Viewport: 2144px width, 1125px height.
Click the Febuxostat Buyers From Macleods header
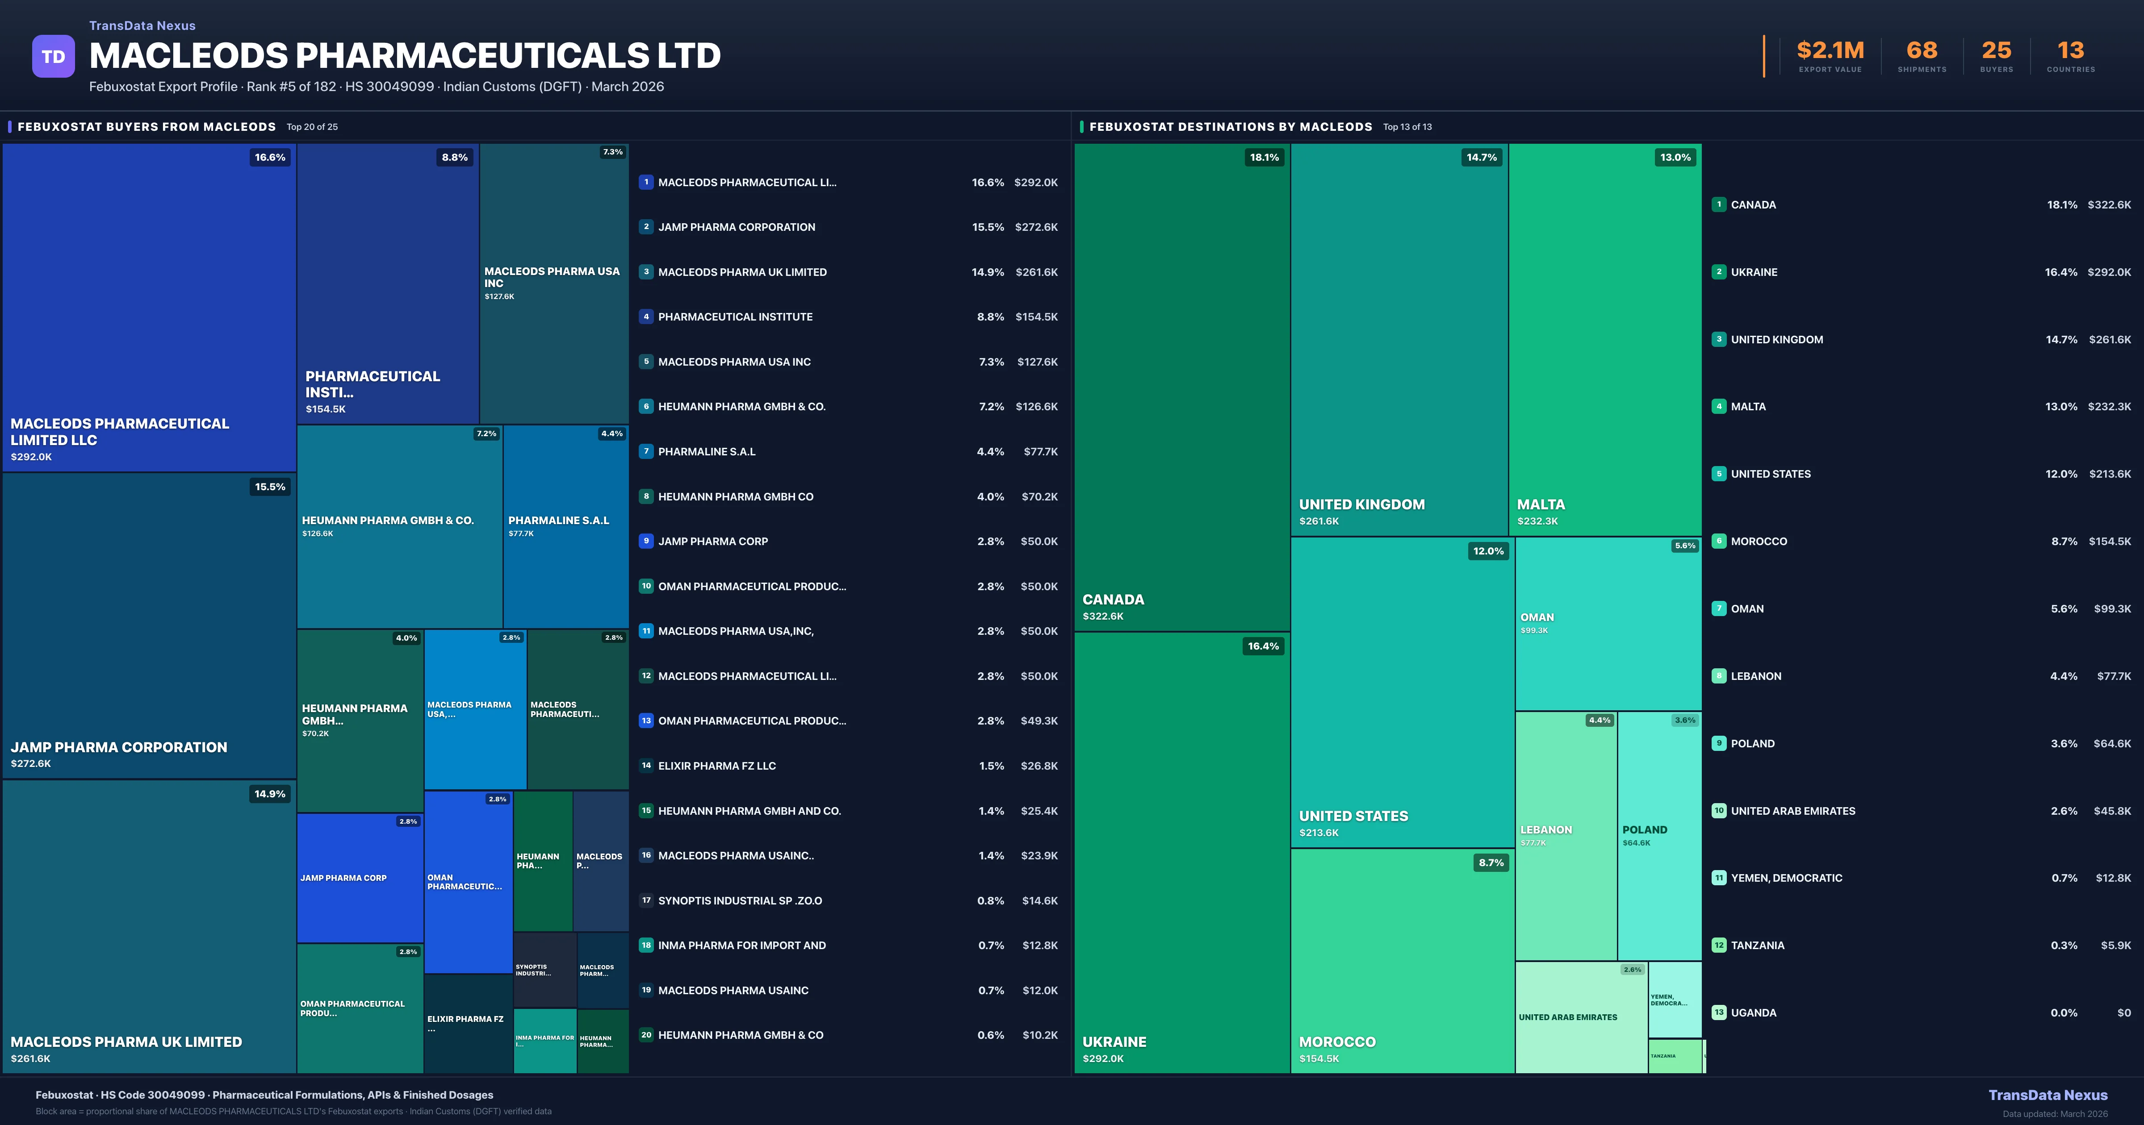147,126
